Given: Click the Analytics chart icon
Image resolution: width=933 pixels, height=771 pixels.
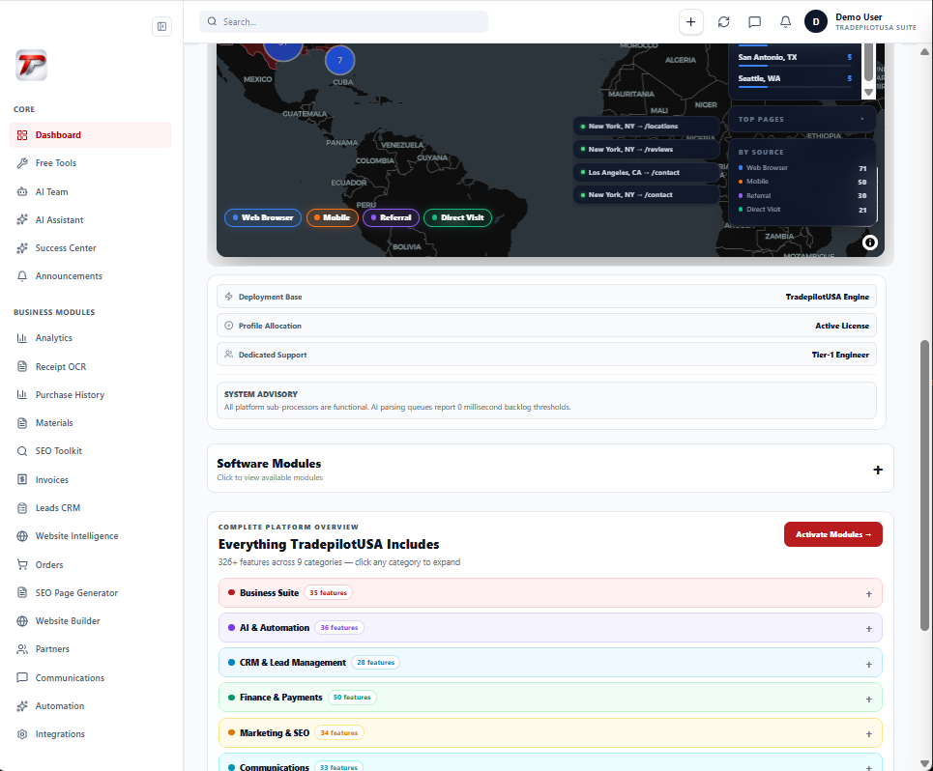Looking at the screenshot, I should coord(22,338).
